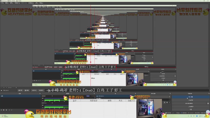The image size is (210, 118).
Task: Open the 停靠窗口(D) menu
Action: tap(17, 3)
